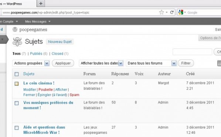
Task: Expand the Compte menu in admin bar
Action: pos(9,21)
